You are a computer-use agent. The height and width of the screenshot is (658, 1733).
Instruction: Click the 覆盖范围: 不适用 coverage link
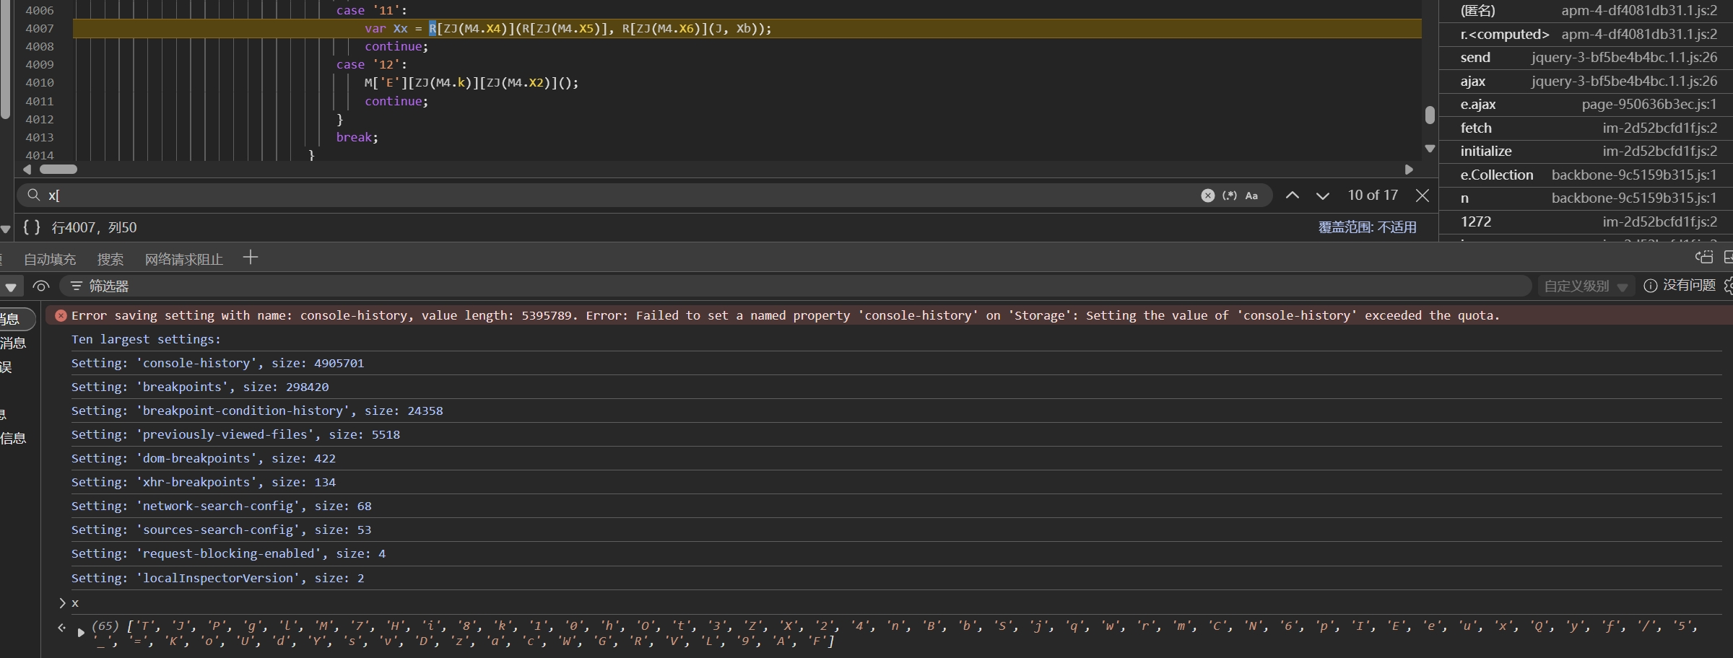(x=1367, y=227)
